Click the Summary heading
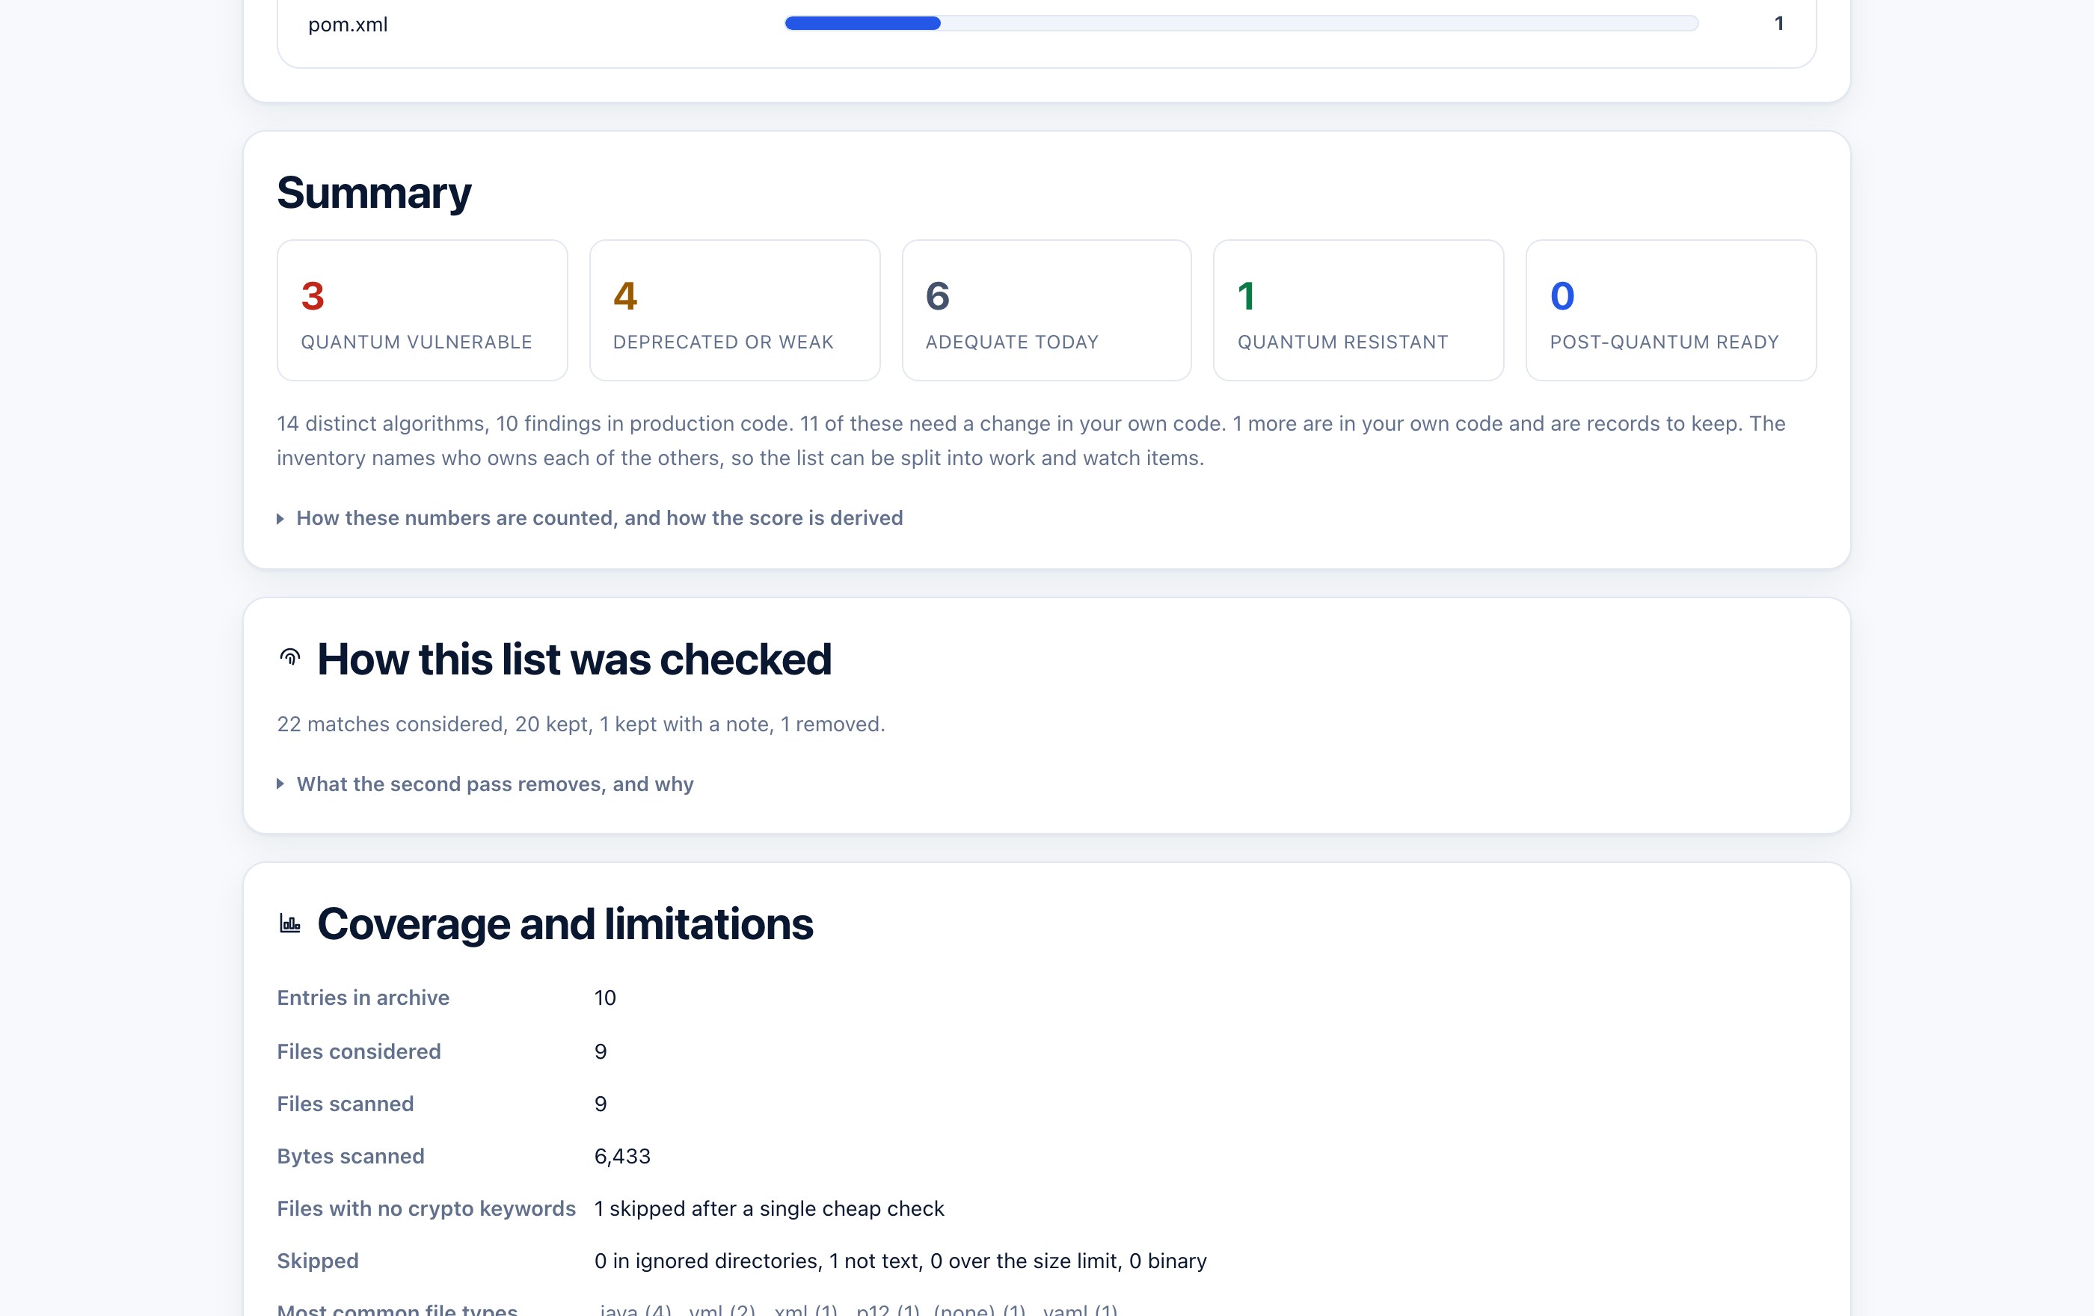Image resolution: width=2094 pixels, height=1316 pixels. (374, 192)
